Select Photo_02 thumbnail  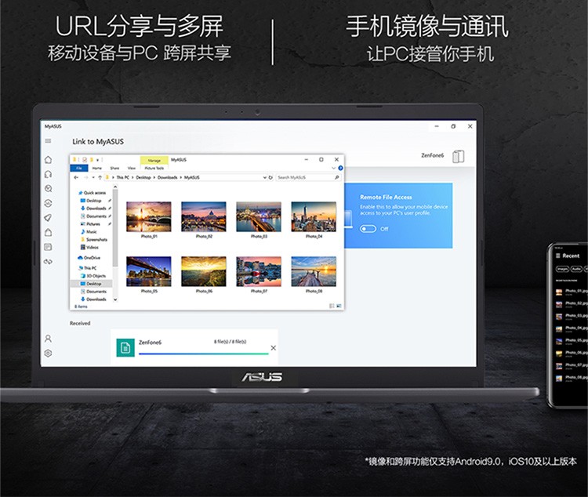[204, 216]
